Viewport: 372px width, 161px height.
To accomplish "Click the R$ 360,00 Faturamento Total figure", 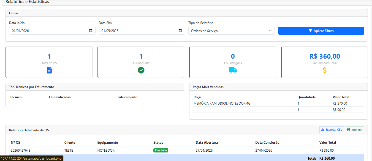I will tap(325, 56).
